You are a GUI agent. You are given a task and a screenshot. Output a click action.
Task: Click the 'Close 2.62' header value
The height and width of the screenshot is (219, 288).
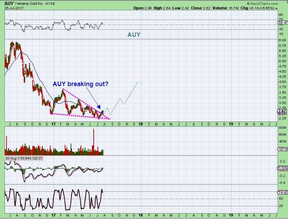(x=200, y=8)
